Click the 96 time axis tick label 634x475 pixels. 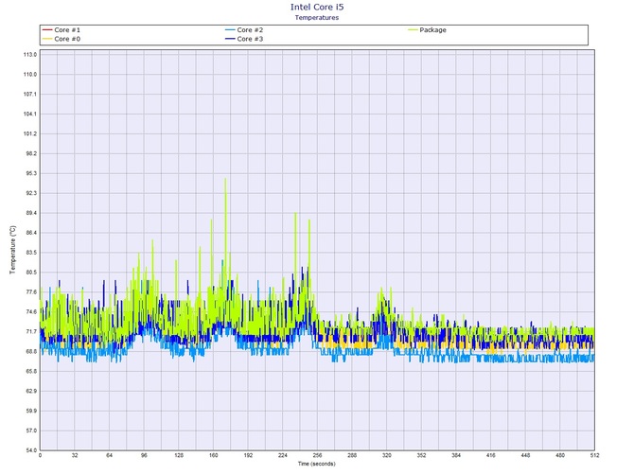click(x=144, y=455)
